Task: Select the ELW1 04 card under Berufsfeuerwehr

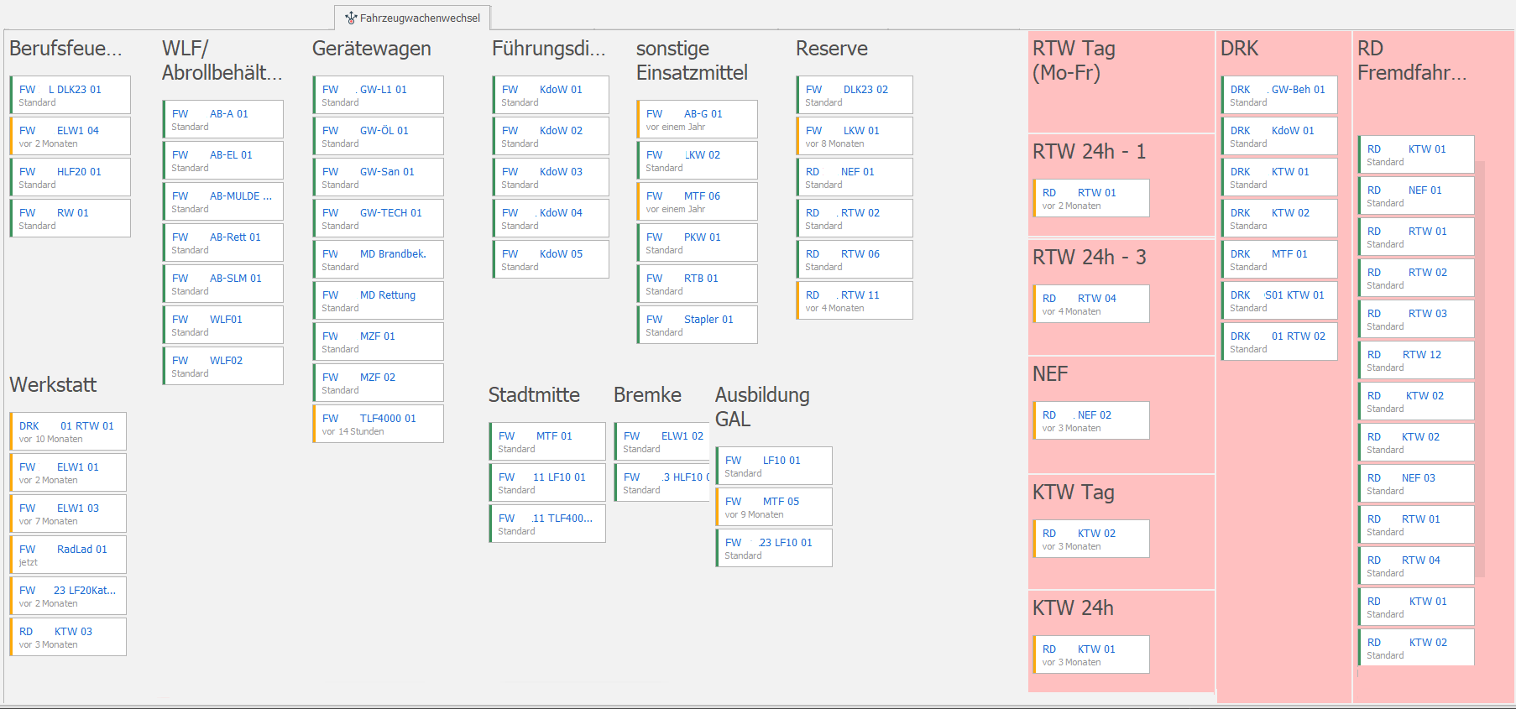Action: pyautogui.click(x=71, y=136)
